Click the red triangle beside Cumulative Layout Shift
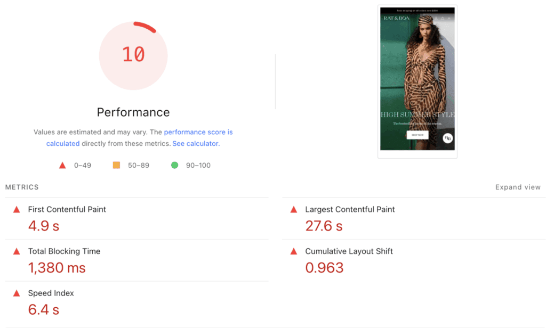 pyautogui.click(x=293, y=251)
